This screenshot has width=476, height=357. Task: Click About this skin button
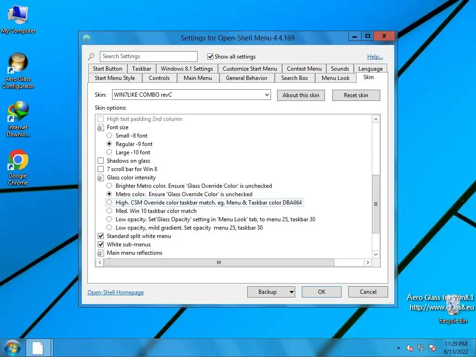tap(301, 95)
